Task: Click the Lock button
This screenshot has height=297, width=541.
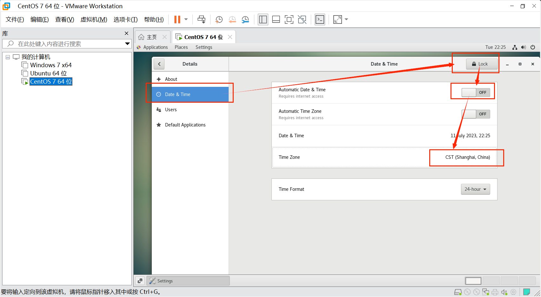Action: [x=482, y=64]
